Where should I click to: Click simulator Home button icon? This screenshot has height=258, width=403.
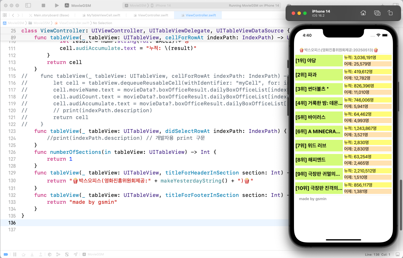363,13
